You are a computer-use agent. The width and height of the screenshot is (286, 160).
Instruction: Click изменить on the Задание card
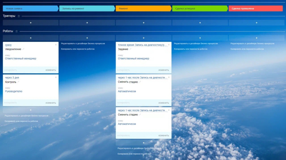[x=163, y=70]
